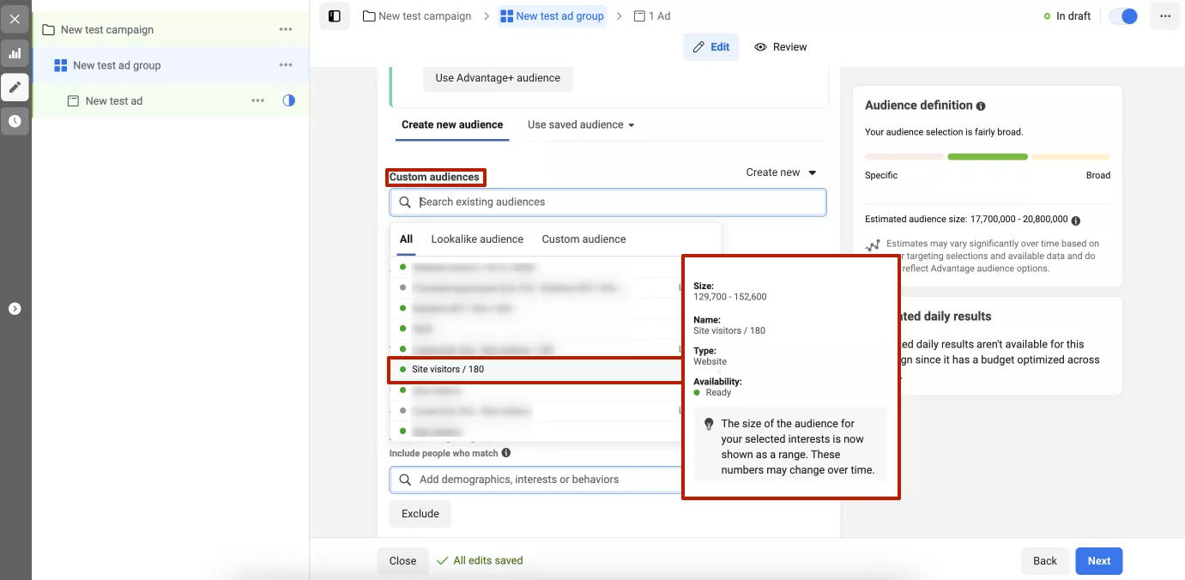
Task: Click the Back button
Action: click(1045, 561)
